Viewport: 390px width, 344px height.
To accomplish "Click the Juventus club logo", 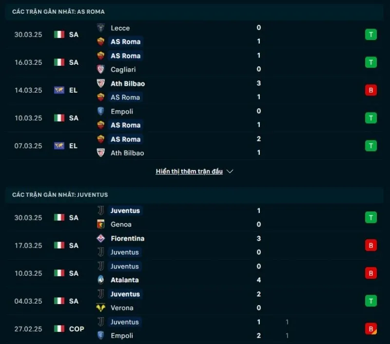I will tap(101, 210).
